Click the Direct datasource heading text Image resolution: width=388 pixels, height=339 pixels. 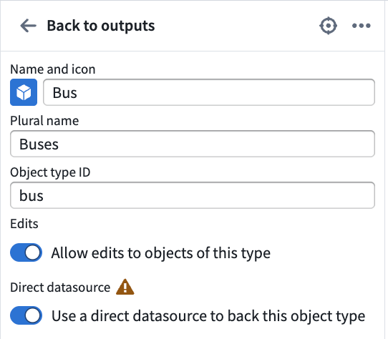tap(60, 288)
